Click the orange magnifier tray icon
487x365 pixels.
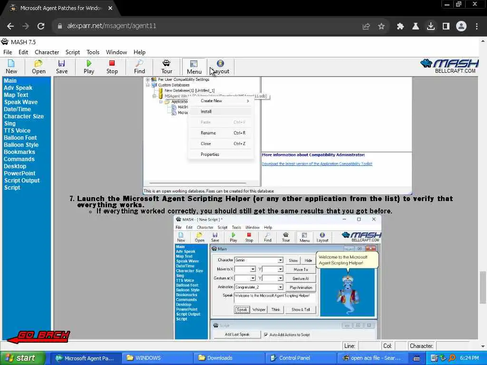coord(452,358)
